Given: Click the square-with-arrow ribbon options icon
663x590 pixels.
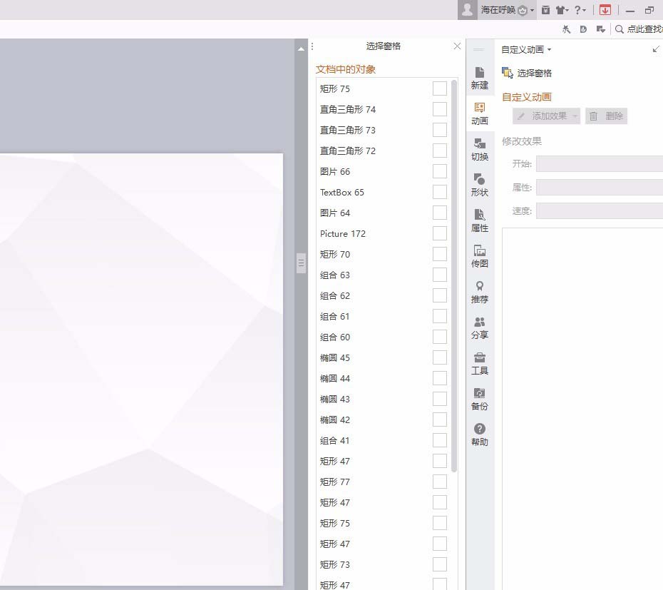Looking at the screenshot, I should [x=601, y=29].
